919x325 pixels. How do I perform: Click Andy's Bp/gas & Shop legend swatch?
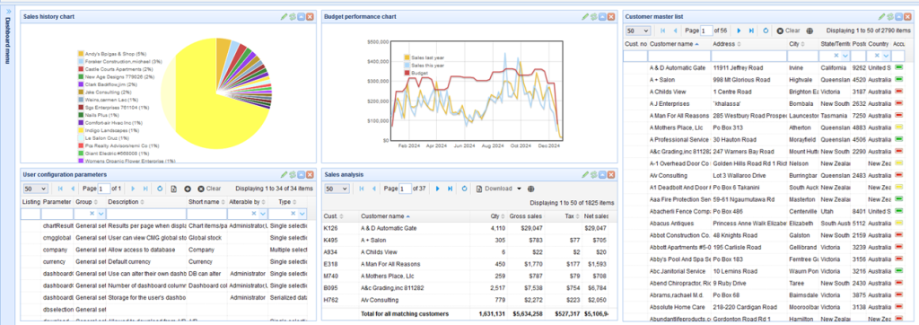pyautogui.click(x=81, y=53)
